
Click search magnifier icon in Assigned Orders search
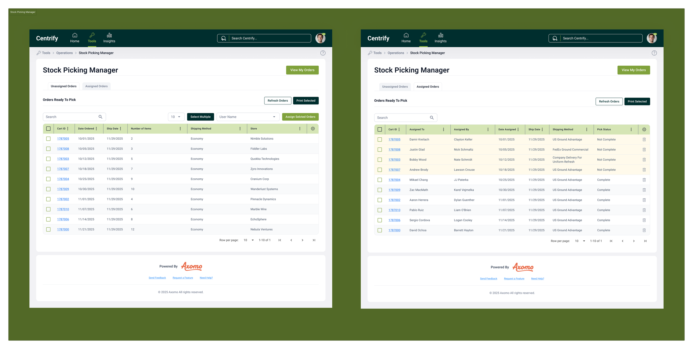click(x=432, y=118)
